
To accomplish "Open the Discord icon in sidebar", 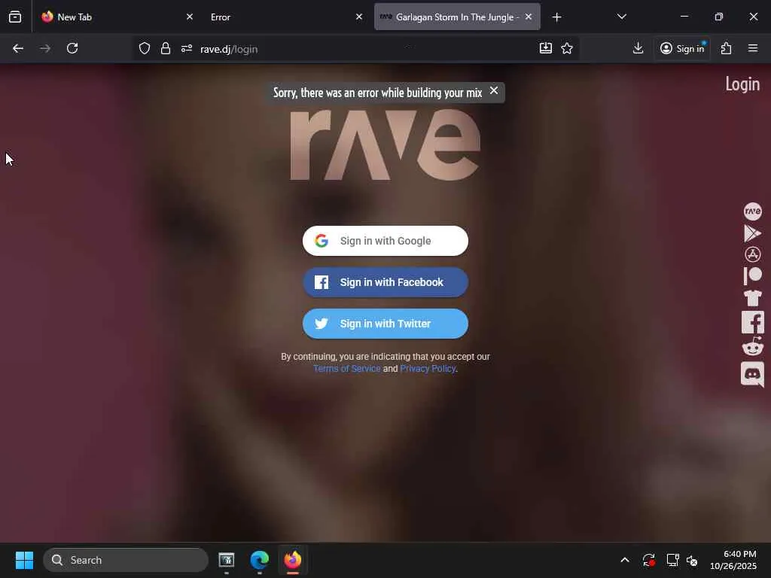I will click(x=752, y=374).
